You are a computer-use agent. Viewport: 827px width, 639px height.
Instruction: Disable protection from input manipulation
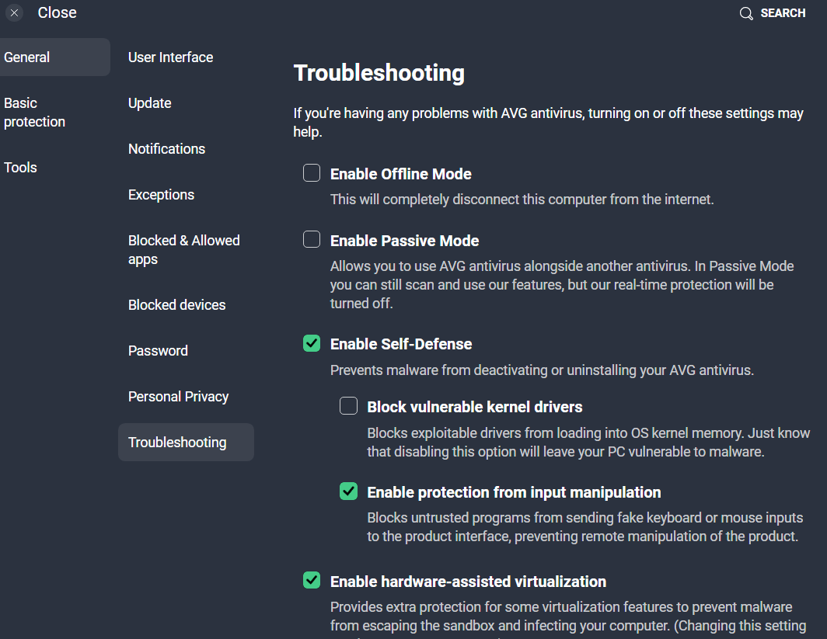click(x=348, y=491)
